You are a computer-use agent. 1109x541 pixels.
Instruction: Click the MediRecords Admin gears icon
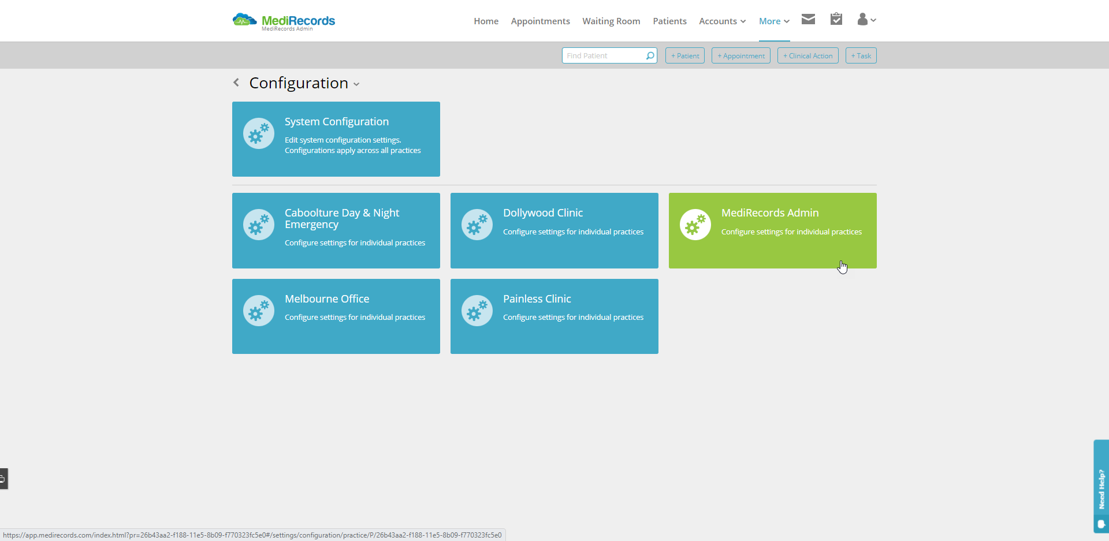click(695, 225)
